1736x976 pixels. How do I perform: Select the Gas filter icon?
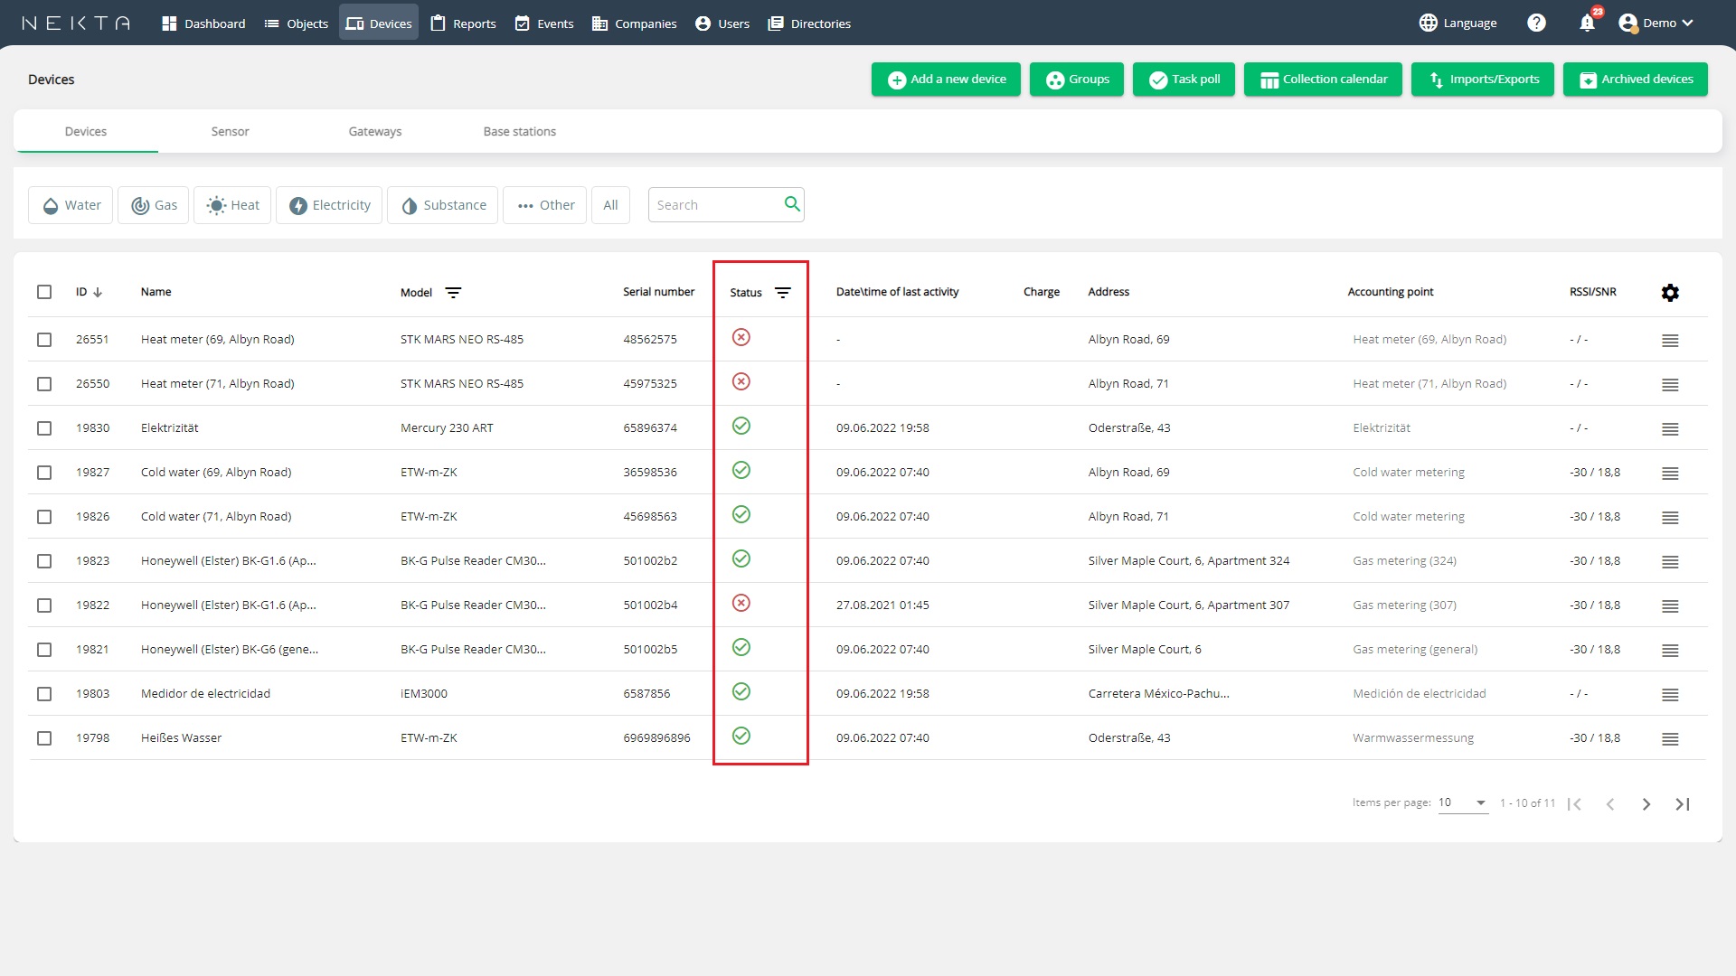(x=140, y=205)
